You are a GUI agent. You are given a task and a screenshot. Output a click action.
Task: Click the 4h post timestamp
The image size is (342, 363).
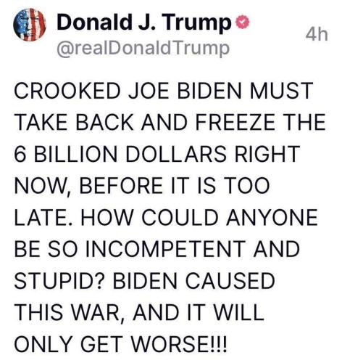pyautogui.click(x=317, y=35)
